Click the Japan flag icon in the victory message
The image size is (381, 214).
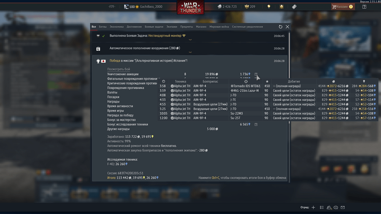point(103,61)
